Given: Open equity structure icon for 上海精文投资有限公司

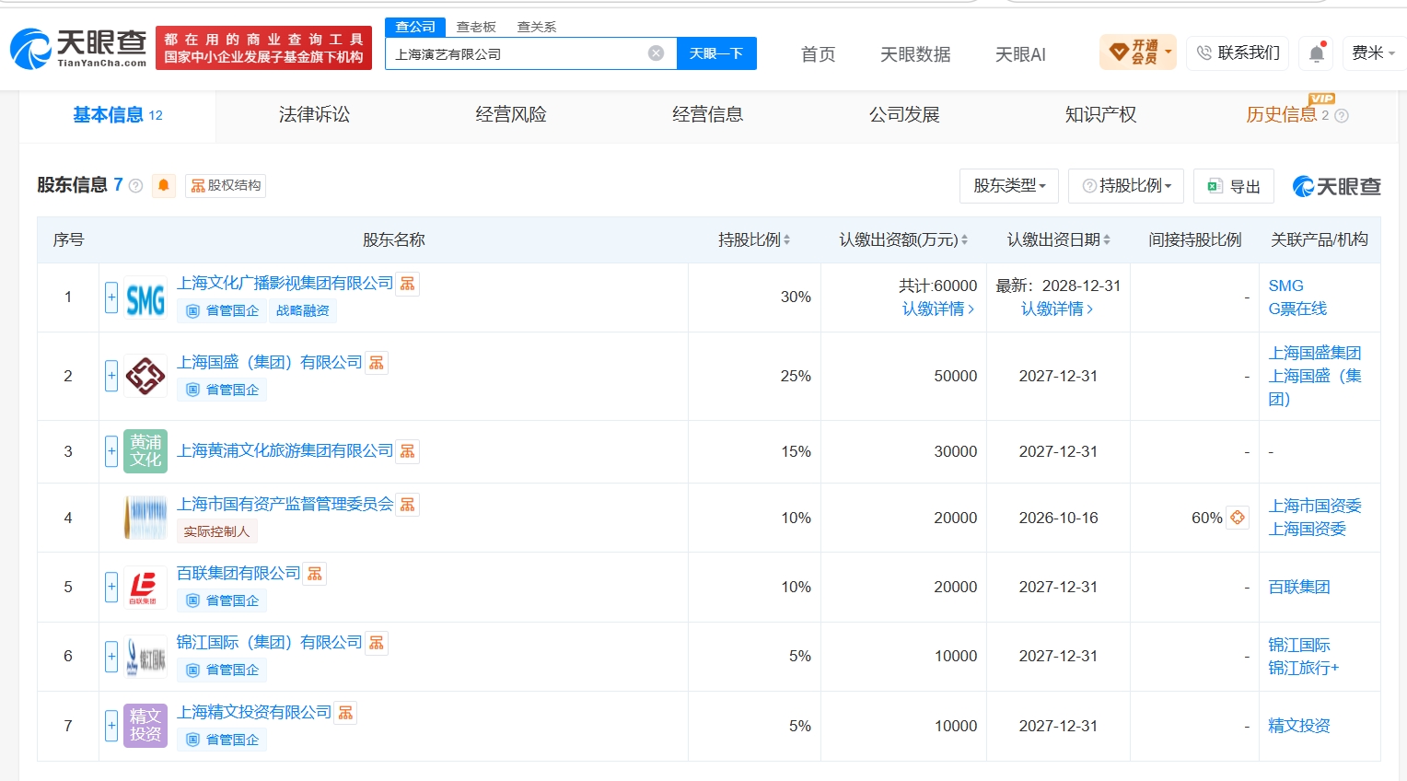Looking at the screenshot, I should coord(346,713).
